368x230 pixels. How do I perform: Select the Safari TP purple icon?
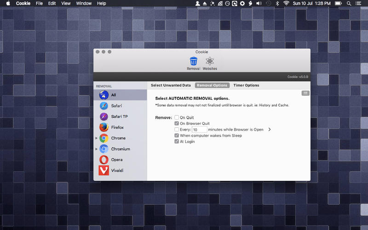coord(104,117)
